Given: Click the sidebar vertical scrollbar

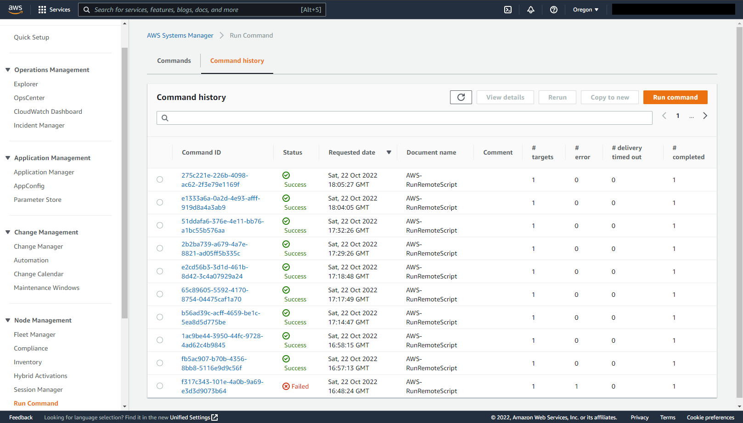Looking at the screenshot, I should click(x=124, y=183).
